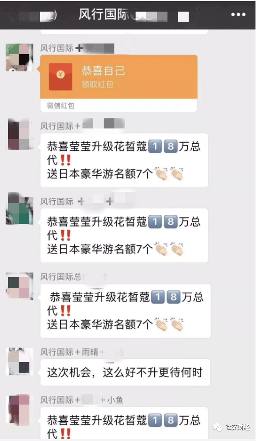256x441 pixels.
Task: Open the three-dot group chat menu
Action: tap(238, 15)
